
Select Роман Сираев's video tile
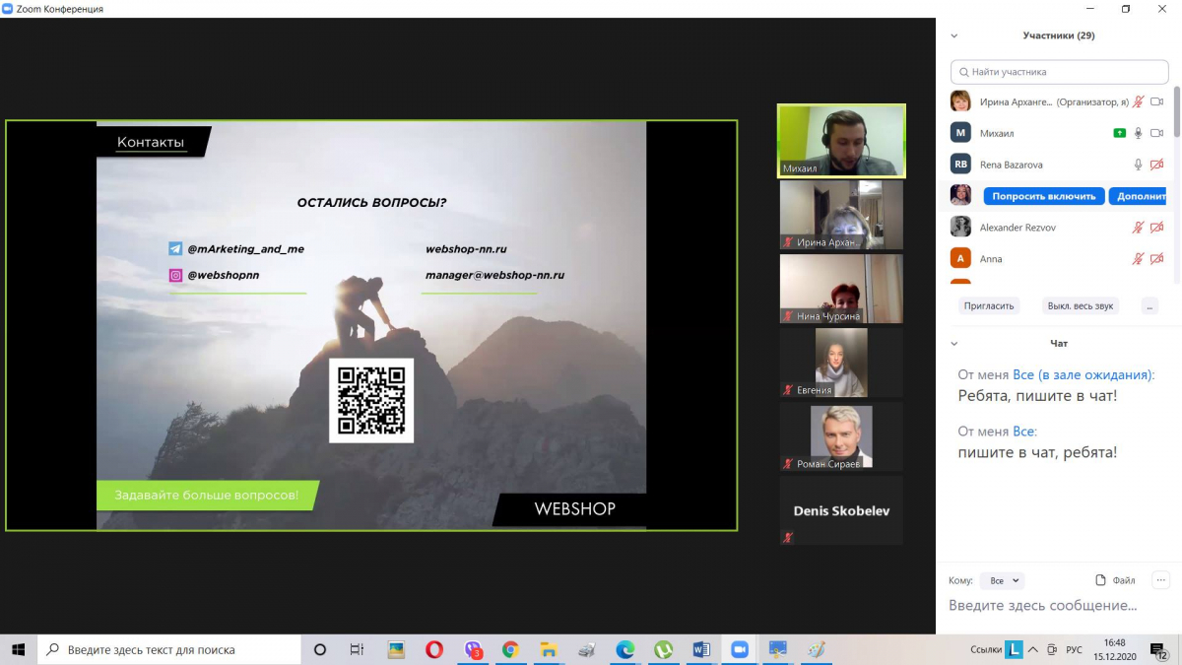click(841, 436)
